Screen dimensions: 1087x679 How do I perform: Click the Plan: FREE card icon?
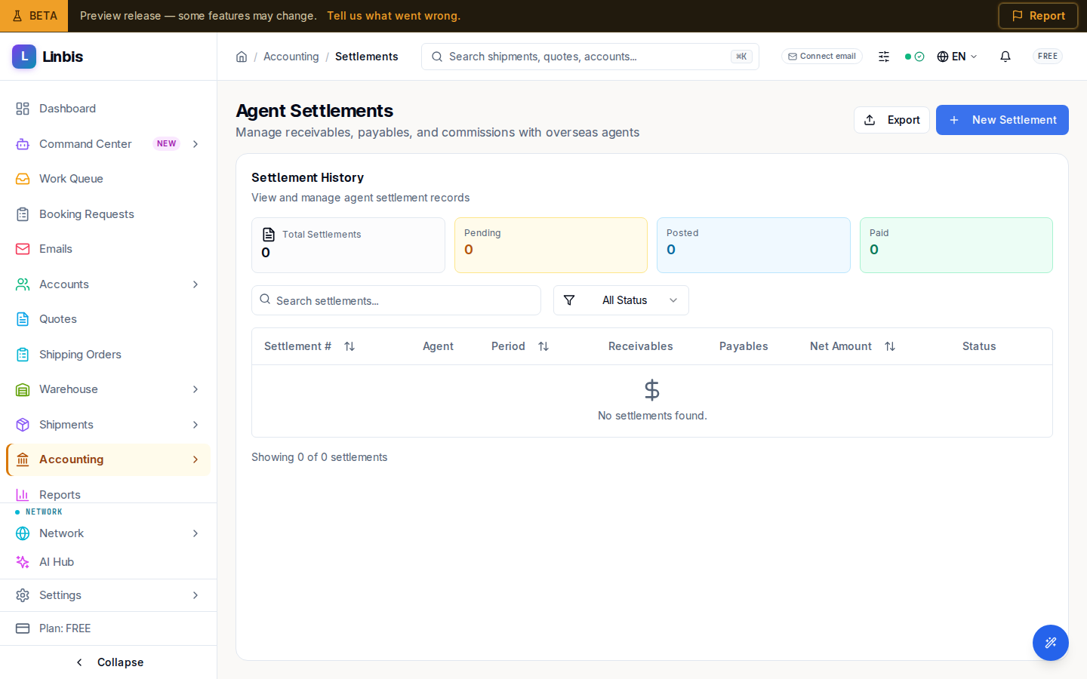click(23, 628)
